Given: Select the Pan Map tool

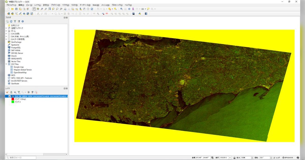Looking at the screenshot, I should 34,9.
